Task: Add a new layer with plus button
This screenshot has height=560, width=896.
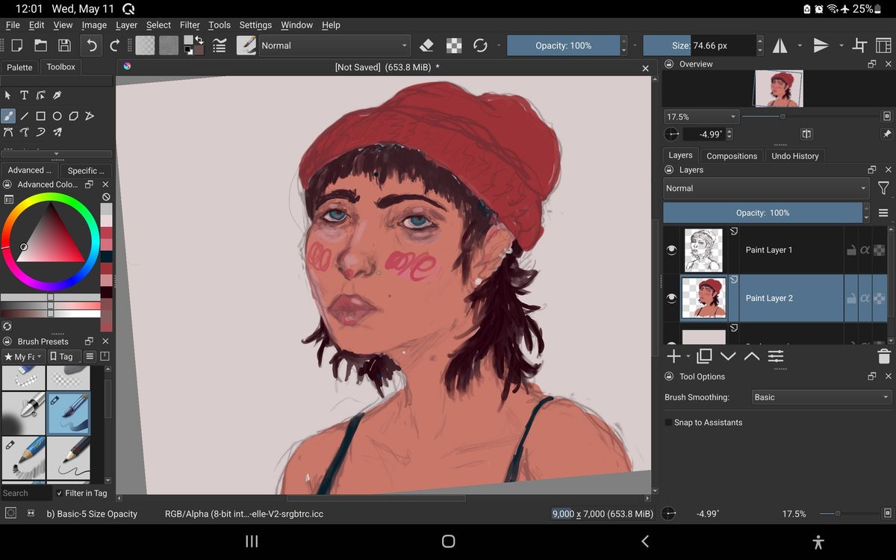Action: click(x=673, y=356)
